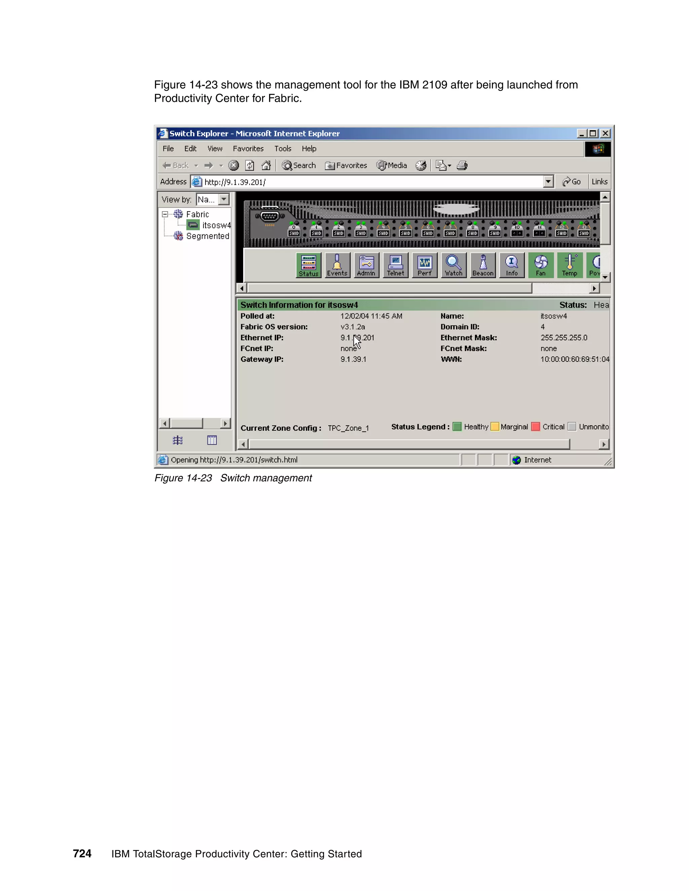Image resolution: width=689 pixels, height=891 pixels.
Task: Open the switch Info icon
Action: point(512,265)
